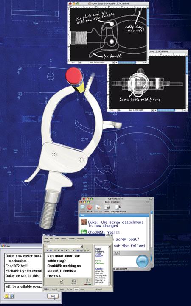Open the status bar arrow menu in hook 2a window

click(114, 62)
